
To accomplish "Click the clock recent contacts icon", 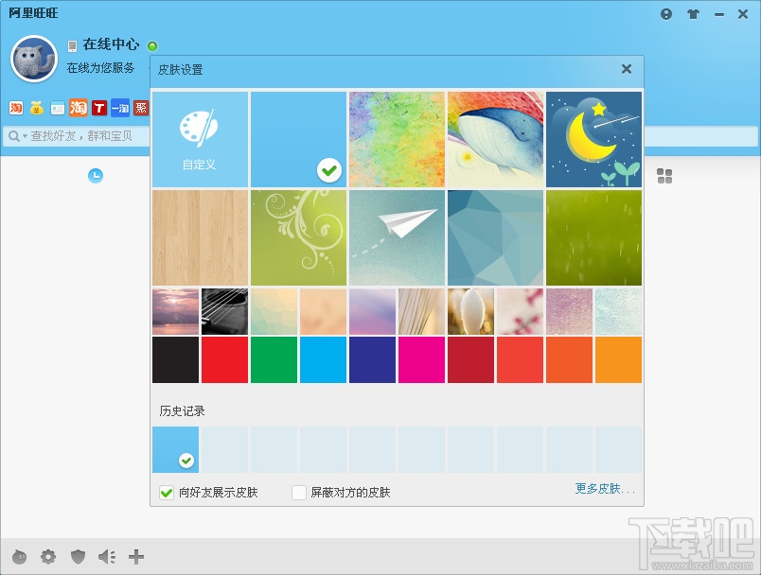I will click(x=95, y=175).
